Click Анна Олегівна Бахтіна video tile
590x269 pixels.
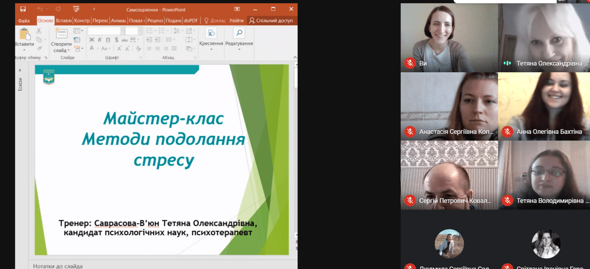(x=544, y=106)
